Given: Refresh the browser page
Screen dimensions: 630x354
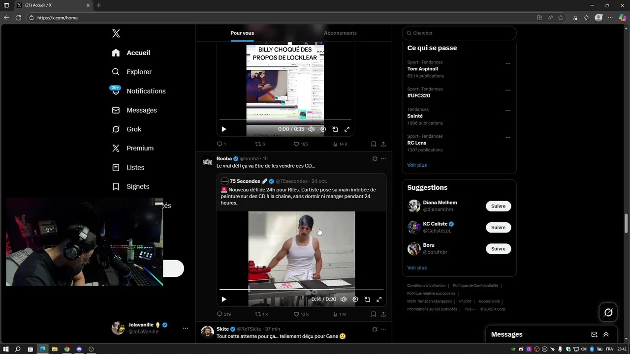Looking at the screenshot, I should [18, 18].
